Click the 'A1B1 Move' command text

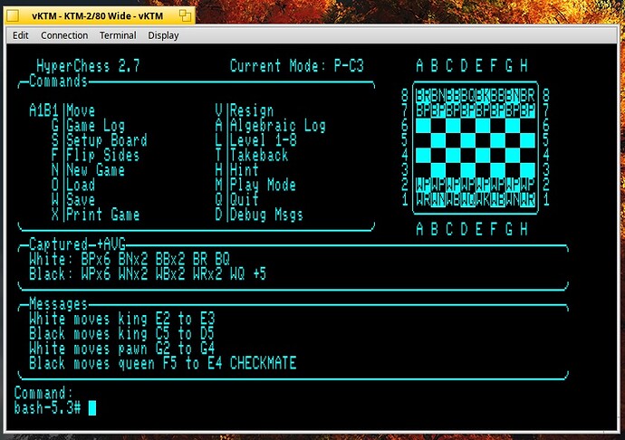(62, 110)
